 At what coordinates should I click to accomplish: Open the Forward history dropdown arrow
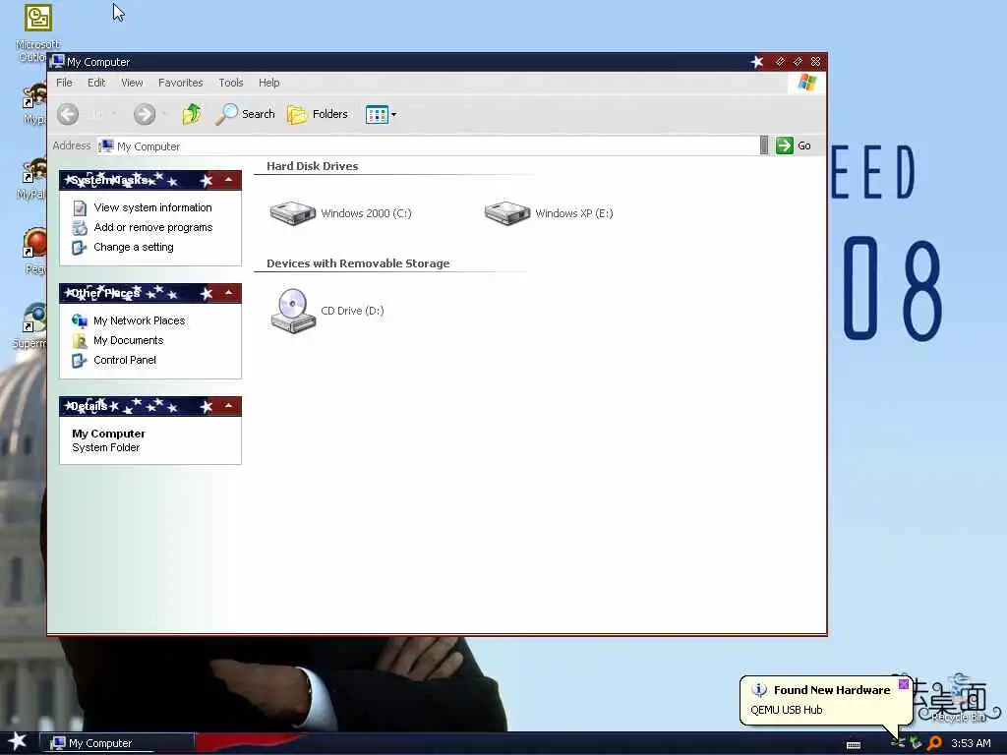(x=165, y=114)
